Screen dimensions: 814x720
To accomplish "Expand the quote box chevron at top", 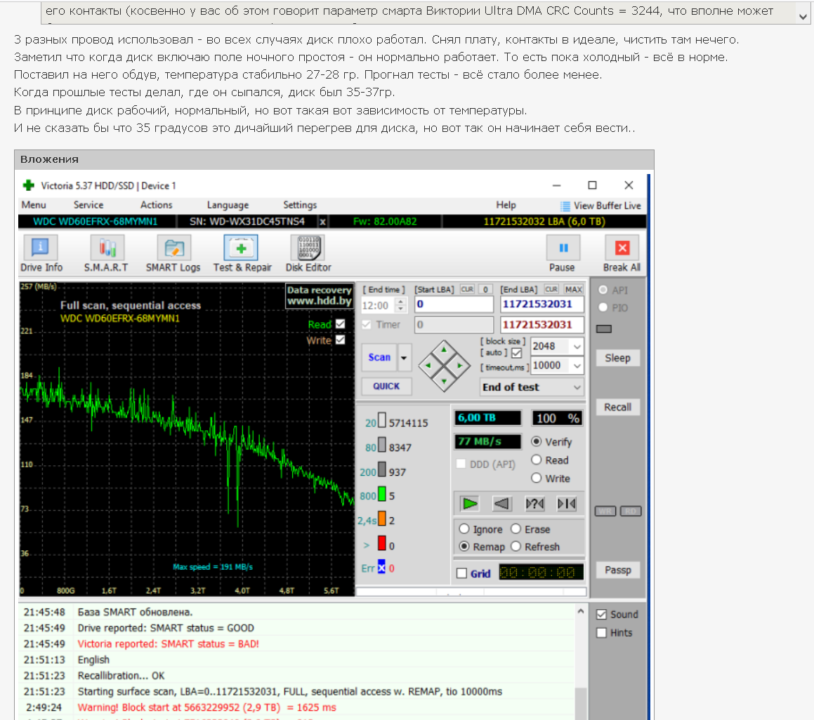I will (x=803, y=17).
